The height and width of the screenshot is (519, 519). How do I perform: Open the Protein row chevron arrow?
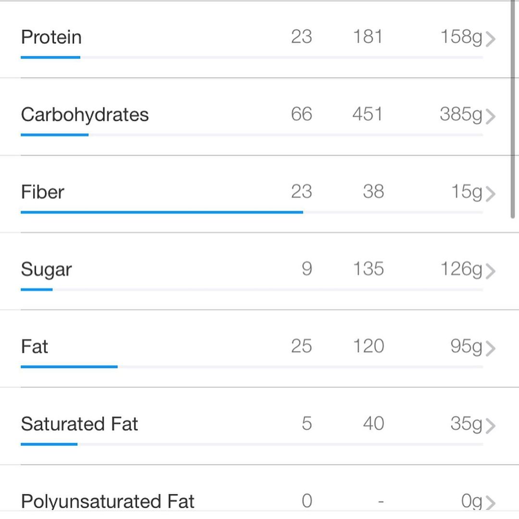(490, 39)
